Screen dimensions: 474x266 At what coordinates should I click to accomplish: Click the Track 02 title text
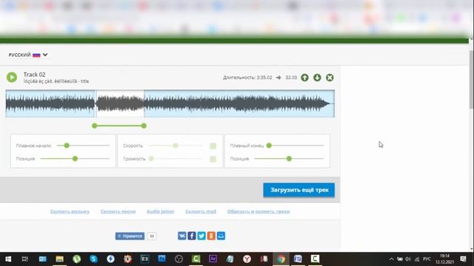[35, 75]
